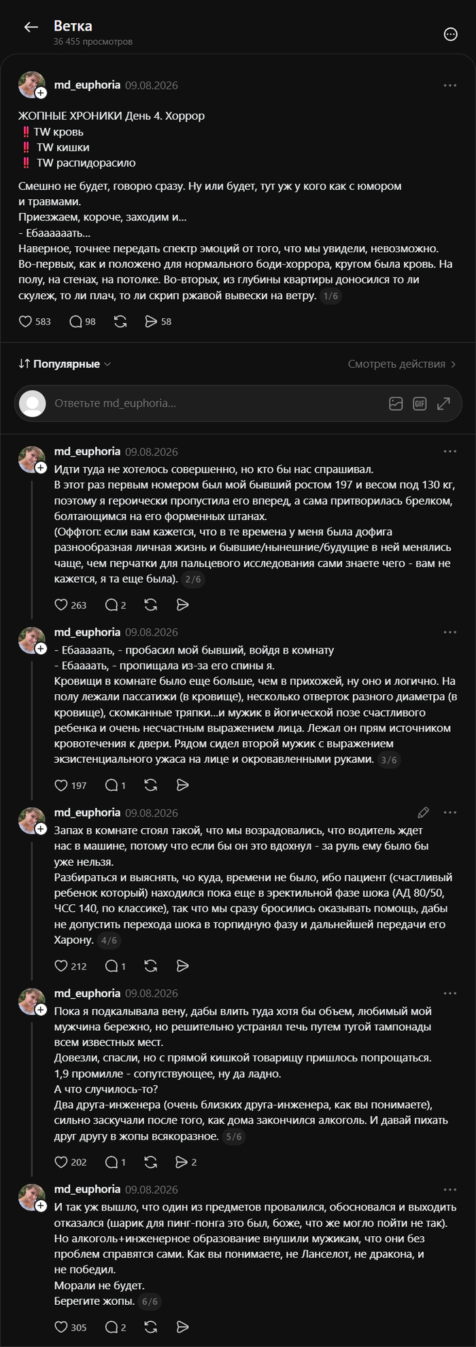This screenshot has height=1347, width=476.
Task: Open the three-dot menu on the main post
Action: [x=450, y=85]
